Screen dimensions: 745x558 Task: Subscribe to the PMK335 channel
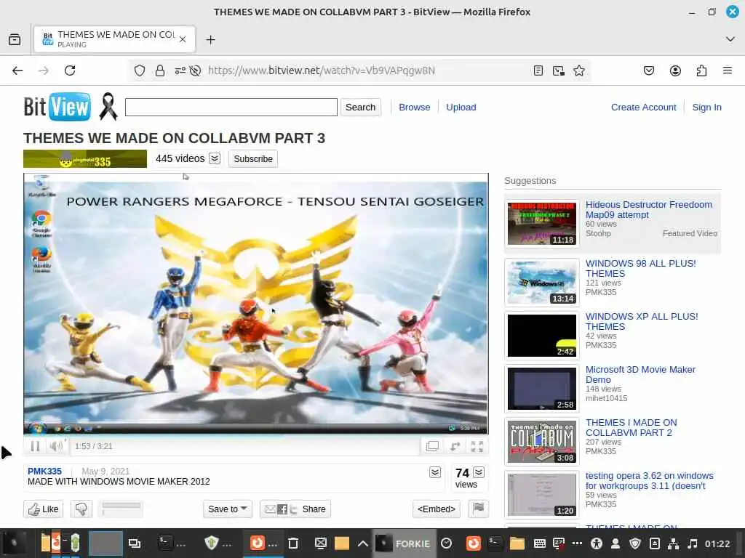click(x=252, y=159)
